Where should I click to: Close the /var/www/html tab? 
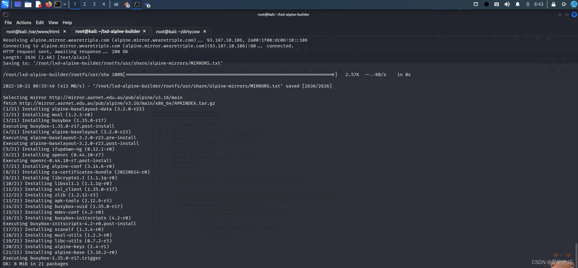point(64,31)
